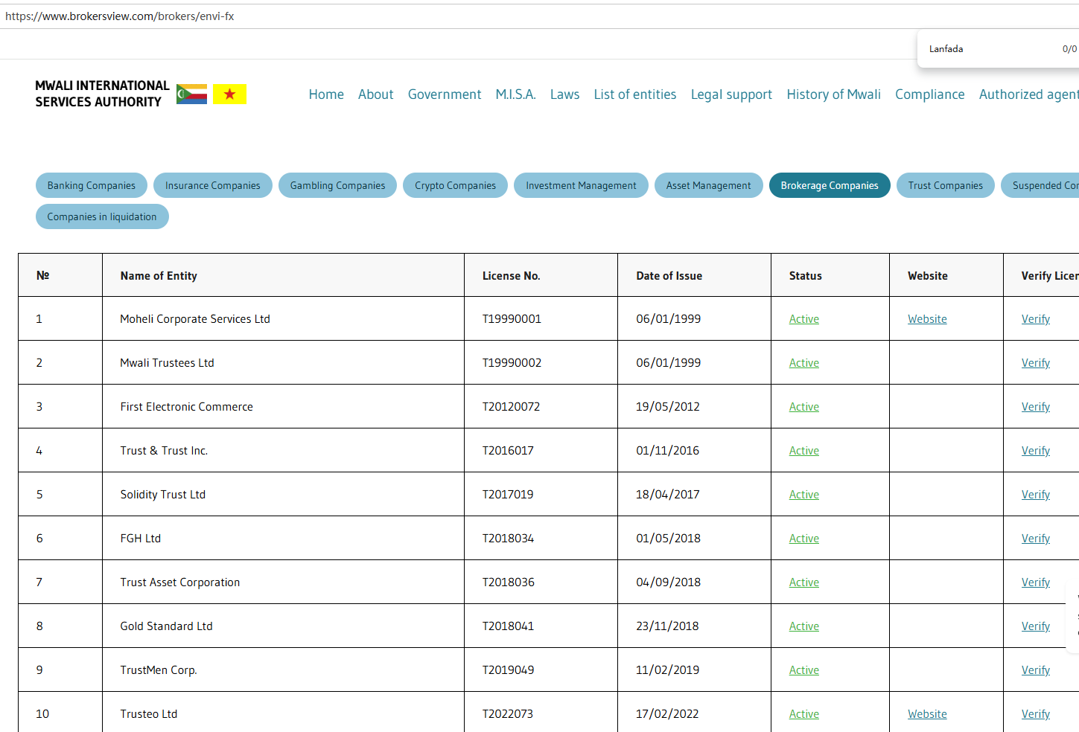Click the yellow flag with red star
Screen dimensions: 1079x732
click(x=229, y=94)
